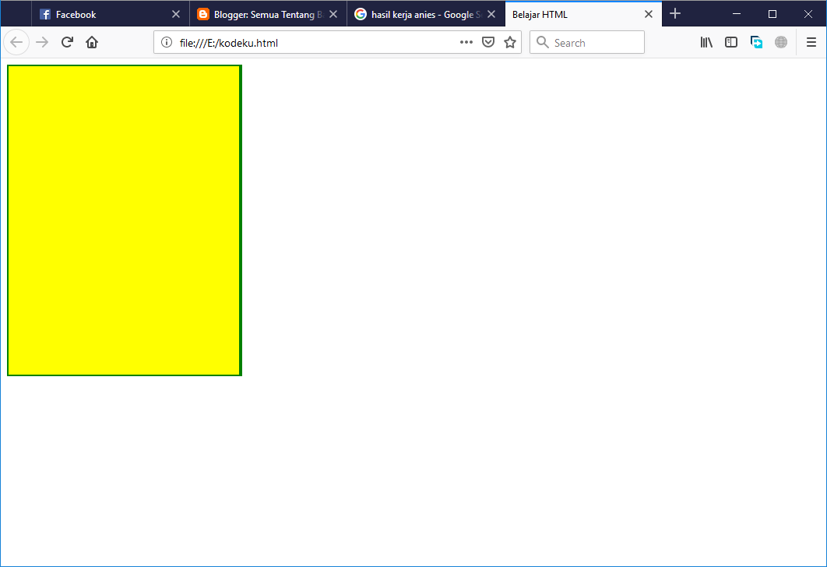
Task: Click the Back navigation arrow
Action: click(16, 42)
